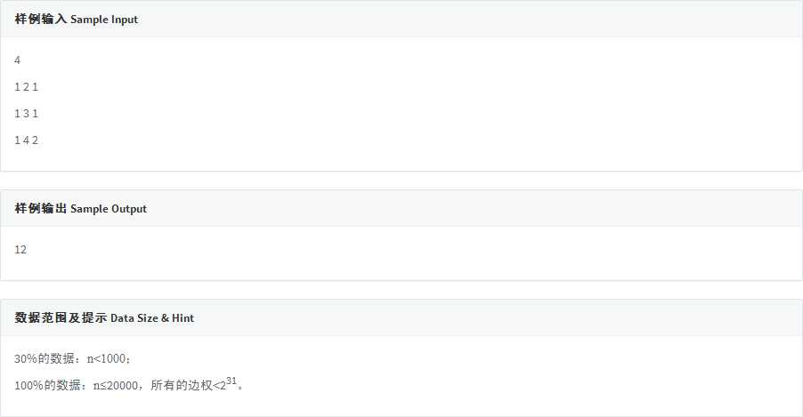Click the words Data Size in header

[134, 318]
